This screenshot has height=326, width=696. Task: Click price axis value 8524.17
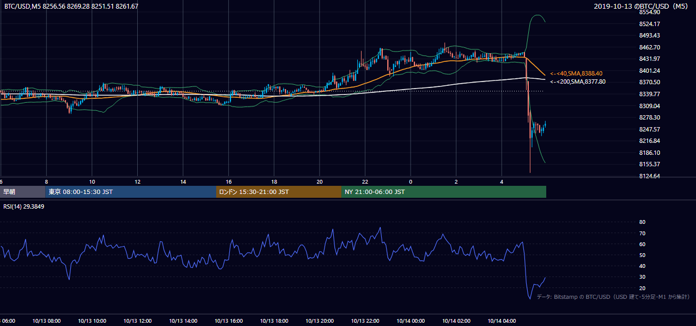650,24
